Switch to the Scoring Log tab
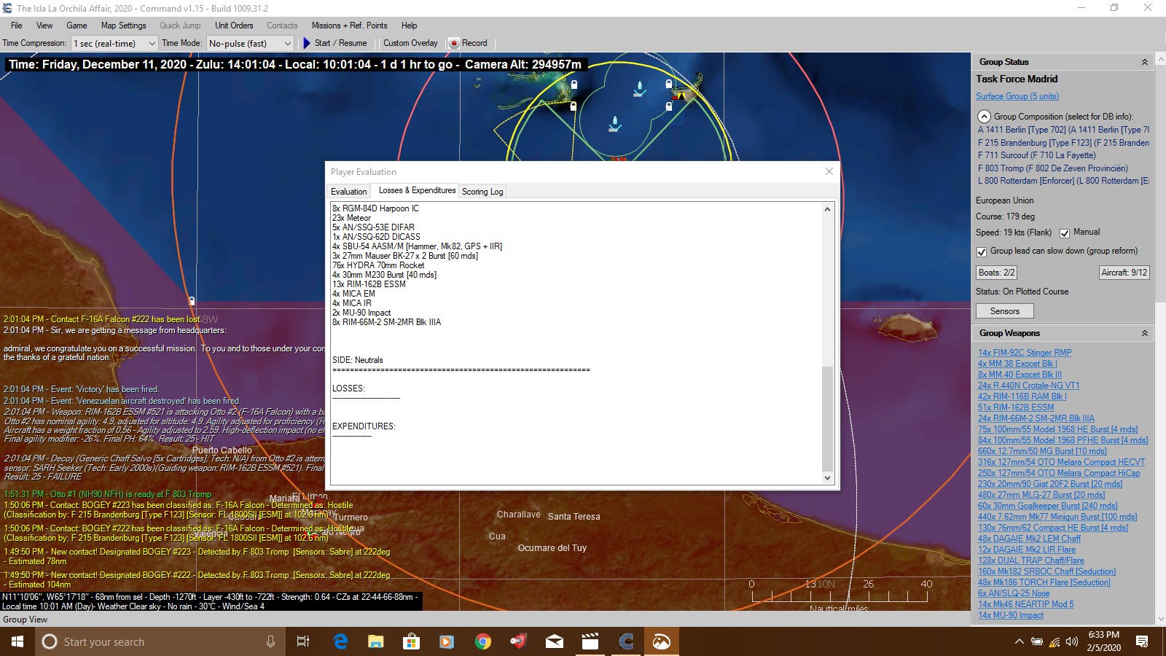Screen dimensions: 1166x656 click(x=482, y=192)
